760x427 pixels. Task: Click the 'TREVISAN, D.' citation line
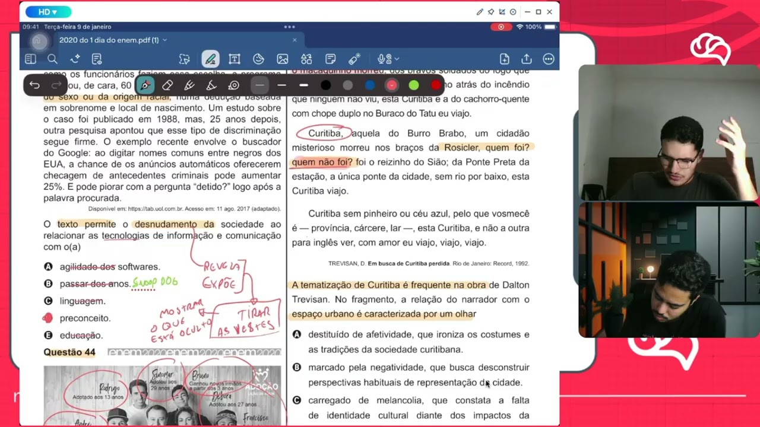point(429,263)
